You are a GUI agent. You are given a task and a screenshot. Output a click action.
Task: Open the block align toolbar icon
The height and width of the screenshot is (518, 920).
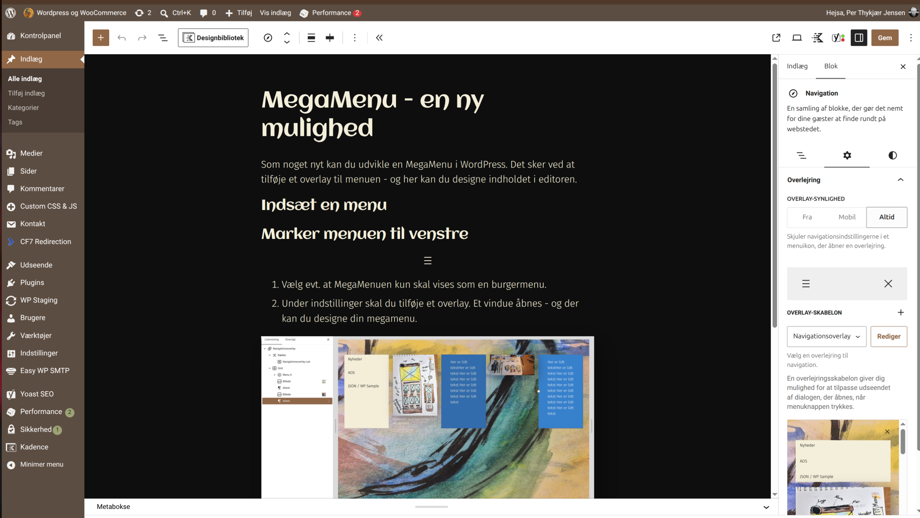point(311,38)
